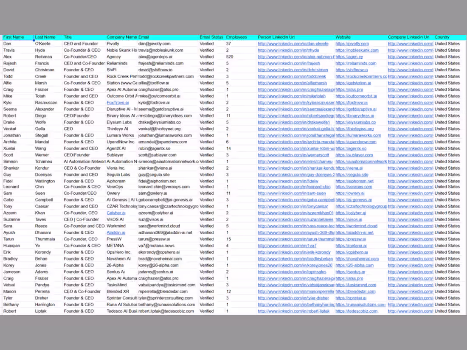Viewport: 467px width, 350px height.
Task: Open the sprinter.ai website link
Action: 351,298
